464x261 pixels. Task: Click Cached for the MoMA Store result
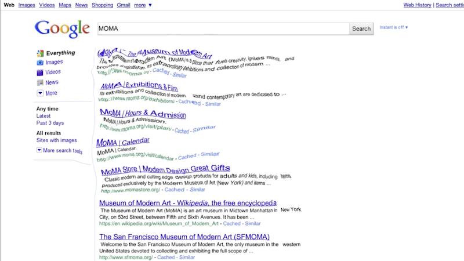click(175, 190)
